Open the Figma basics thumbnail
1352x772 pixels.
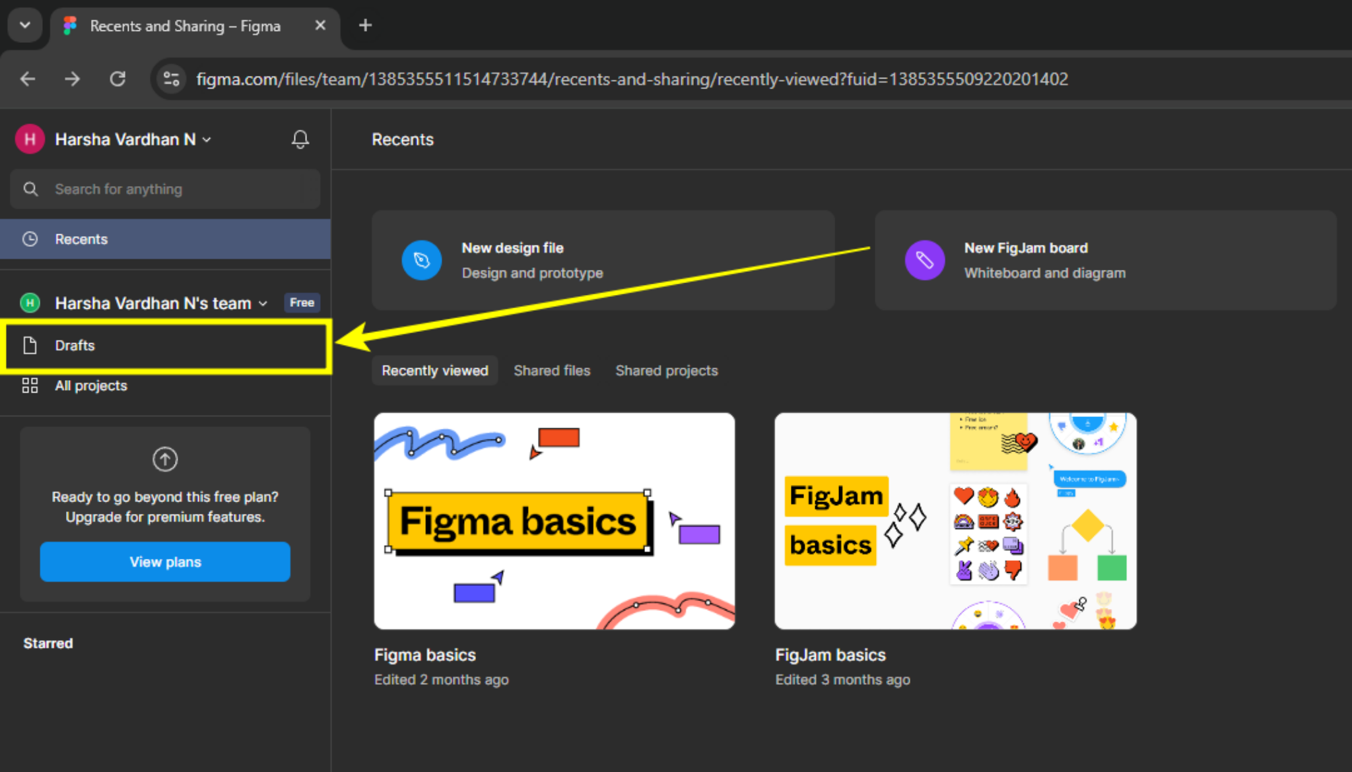coord(555,521)
